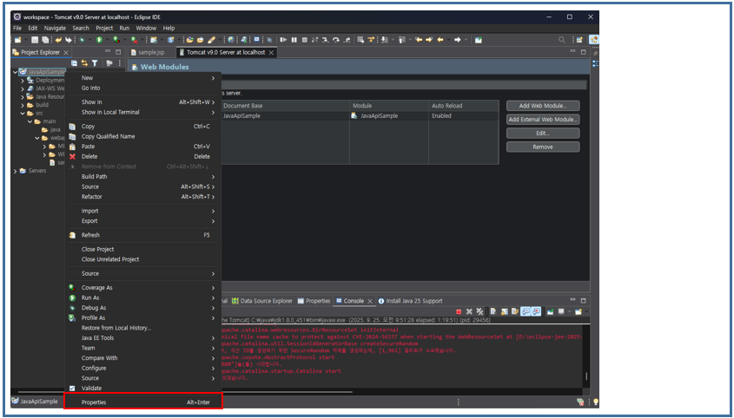This screenshot has height=418, width=734.
Task: Open the Build Path submenu
Action: click(x=143, y=177)
